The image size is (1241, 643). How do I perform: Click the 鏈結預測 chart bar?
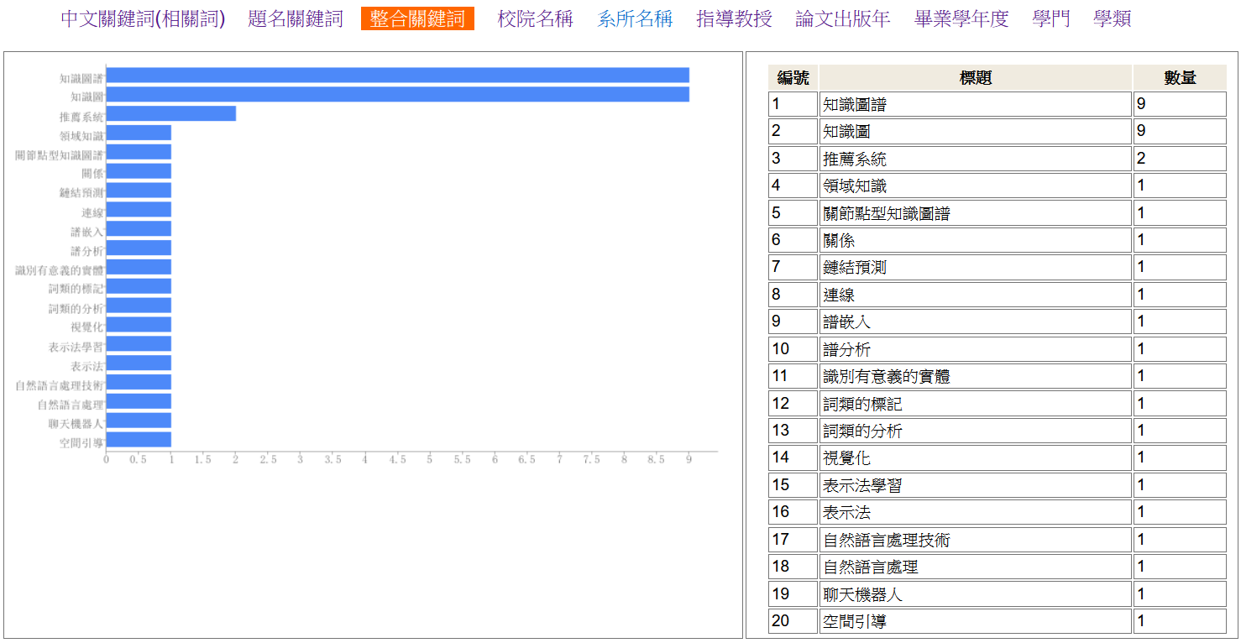pos(139,191)
